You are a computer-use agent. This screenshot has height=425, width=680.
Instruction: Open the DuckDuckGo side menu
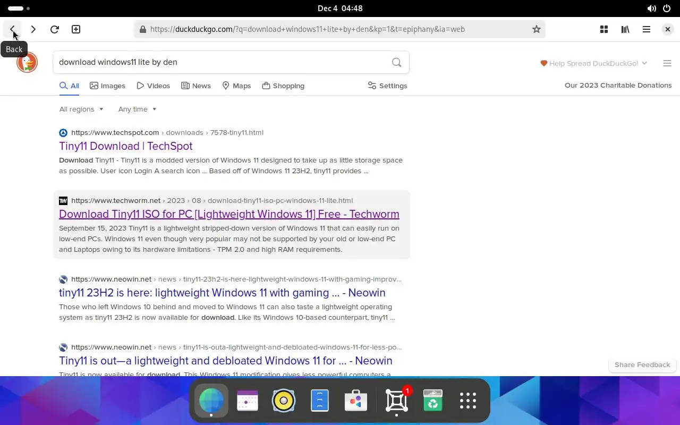667,63
